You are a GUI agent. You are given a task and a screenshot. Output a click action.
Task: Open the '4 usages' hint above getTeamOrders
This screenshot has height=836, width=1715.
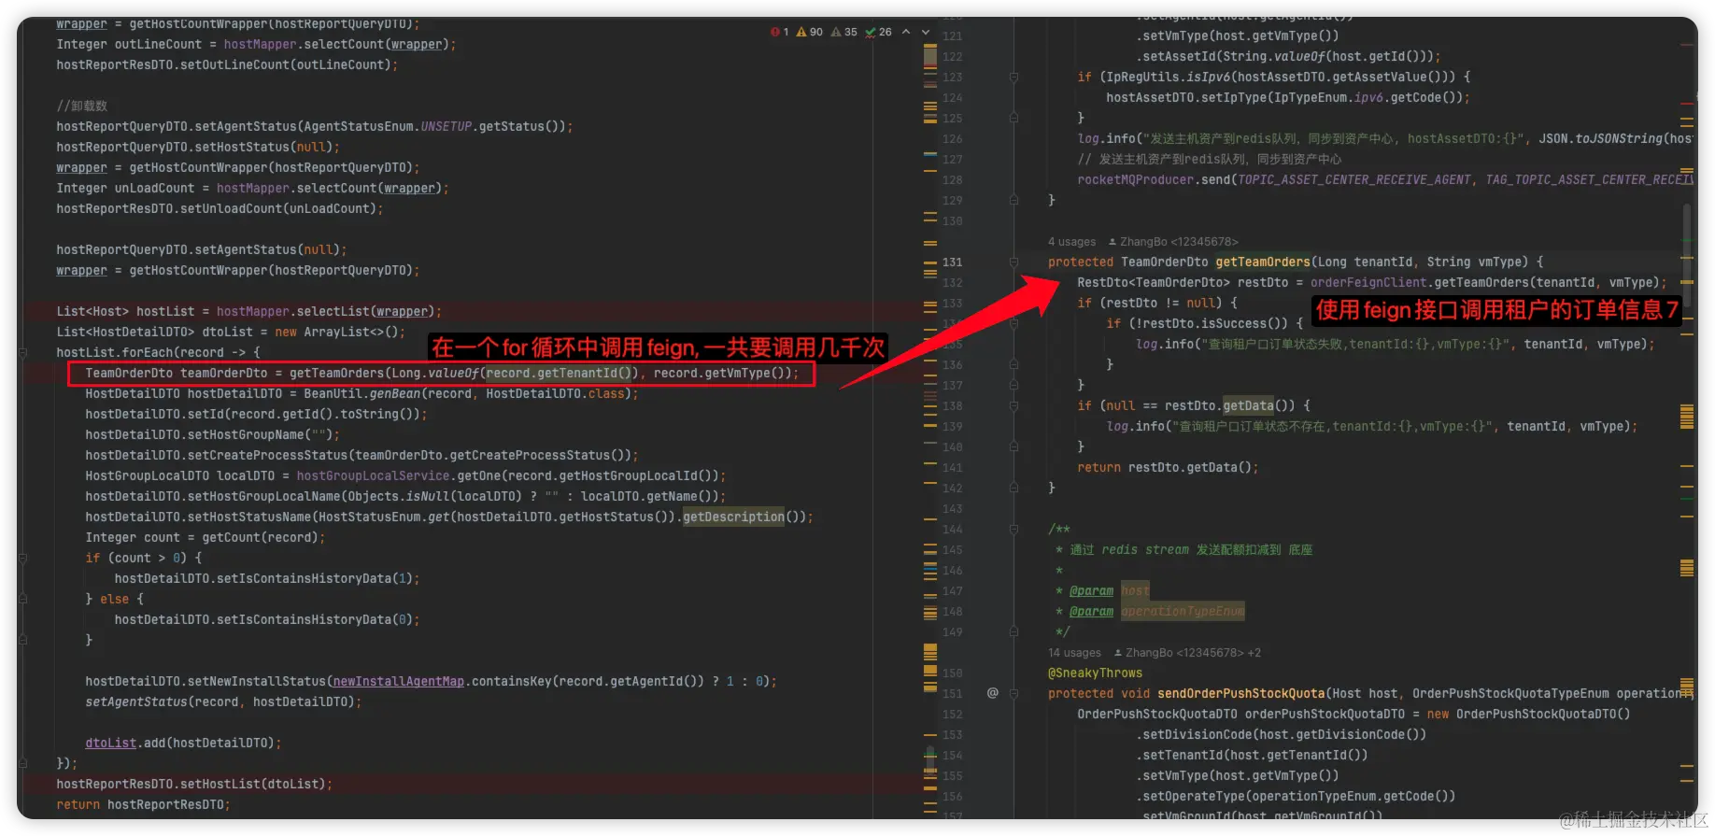click(x=1071, y=242)
